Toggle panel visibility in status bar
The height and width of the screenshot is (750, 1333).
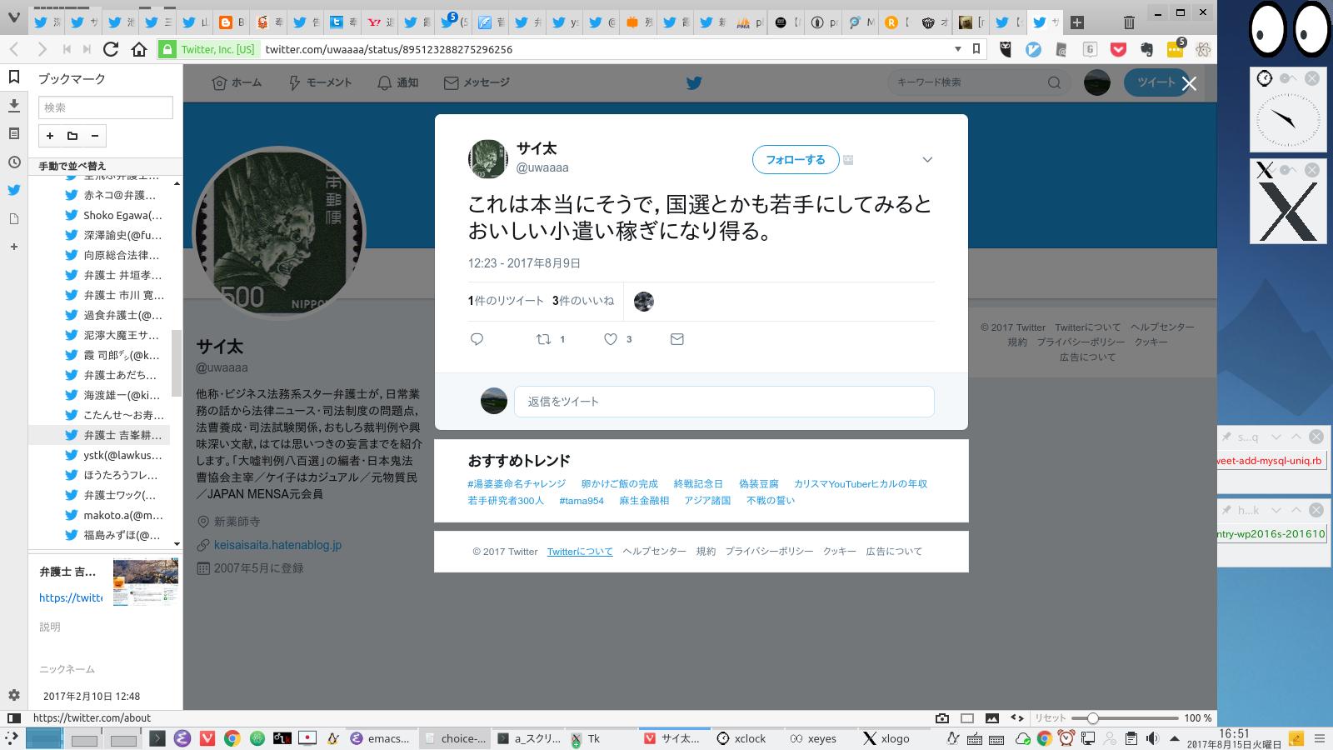(13, 717)
